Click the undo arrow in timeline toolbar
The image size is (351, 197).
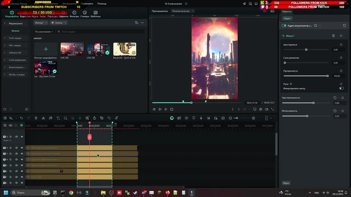pos(21,118)
